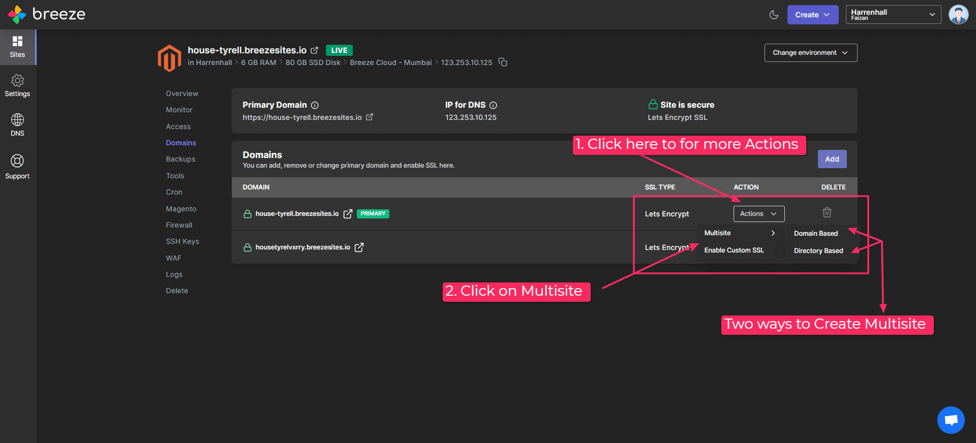
Task: Click the Magento site logo
Action: click(x=169, y=58)
